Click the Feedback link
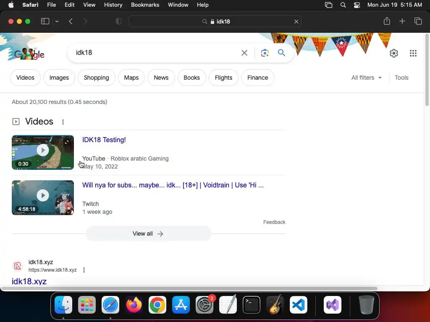The height and width of the screenshot is (322, 430). pos(274,222)
